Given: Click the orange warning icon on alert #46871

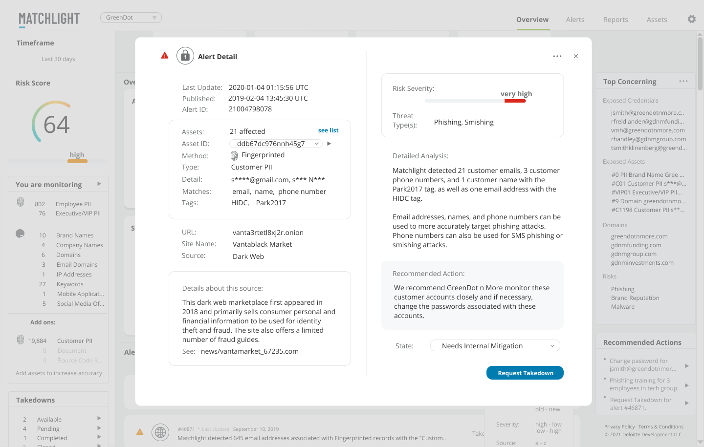Looking at the screenshot, I should [x=140, y=432].
